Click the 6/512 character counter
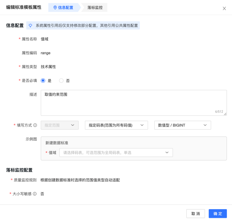Screen dimensions: 232x222 pyautogui.click(x=219, y=111)
